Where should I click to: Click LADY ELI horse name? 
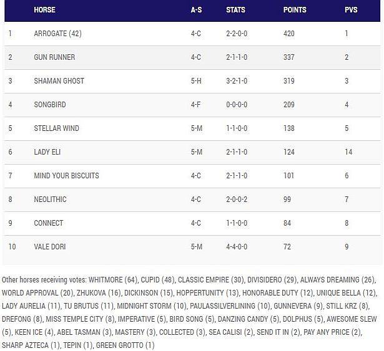47,152
